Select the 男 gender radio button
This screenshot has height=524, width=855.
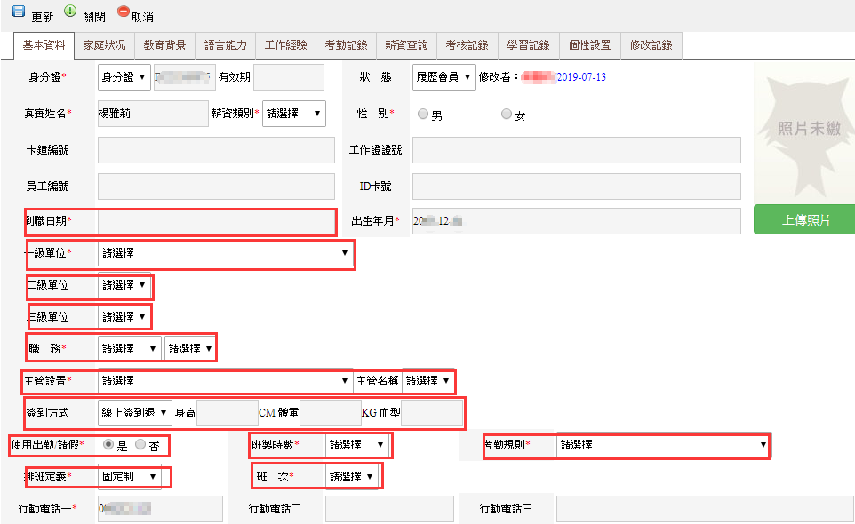coord(423,115)
